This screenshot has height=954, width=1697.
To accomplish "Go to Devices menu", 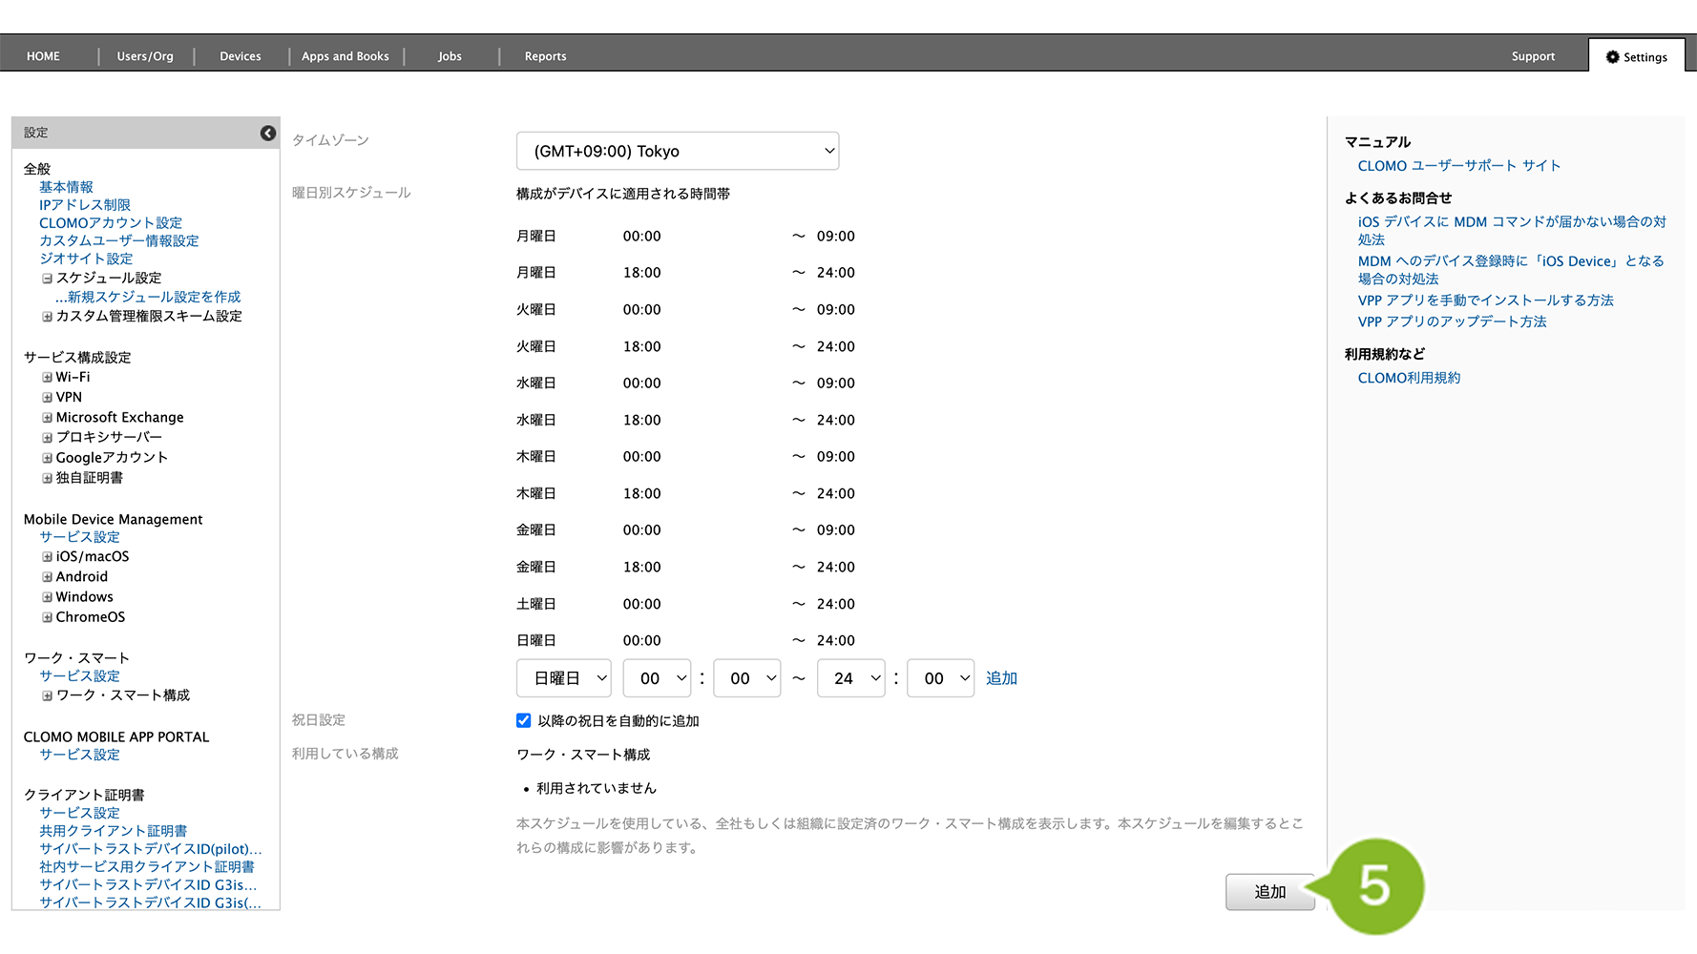I will point(240,57).
